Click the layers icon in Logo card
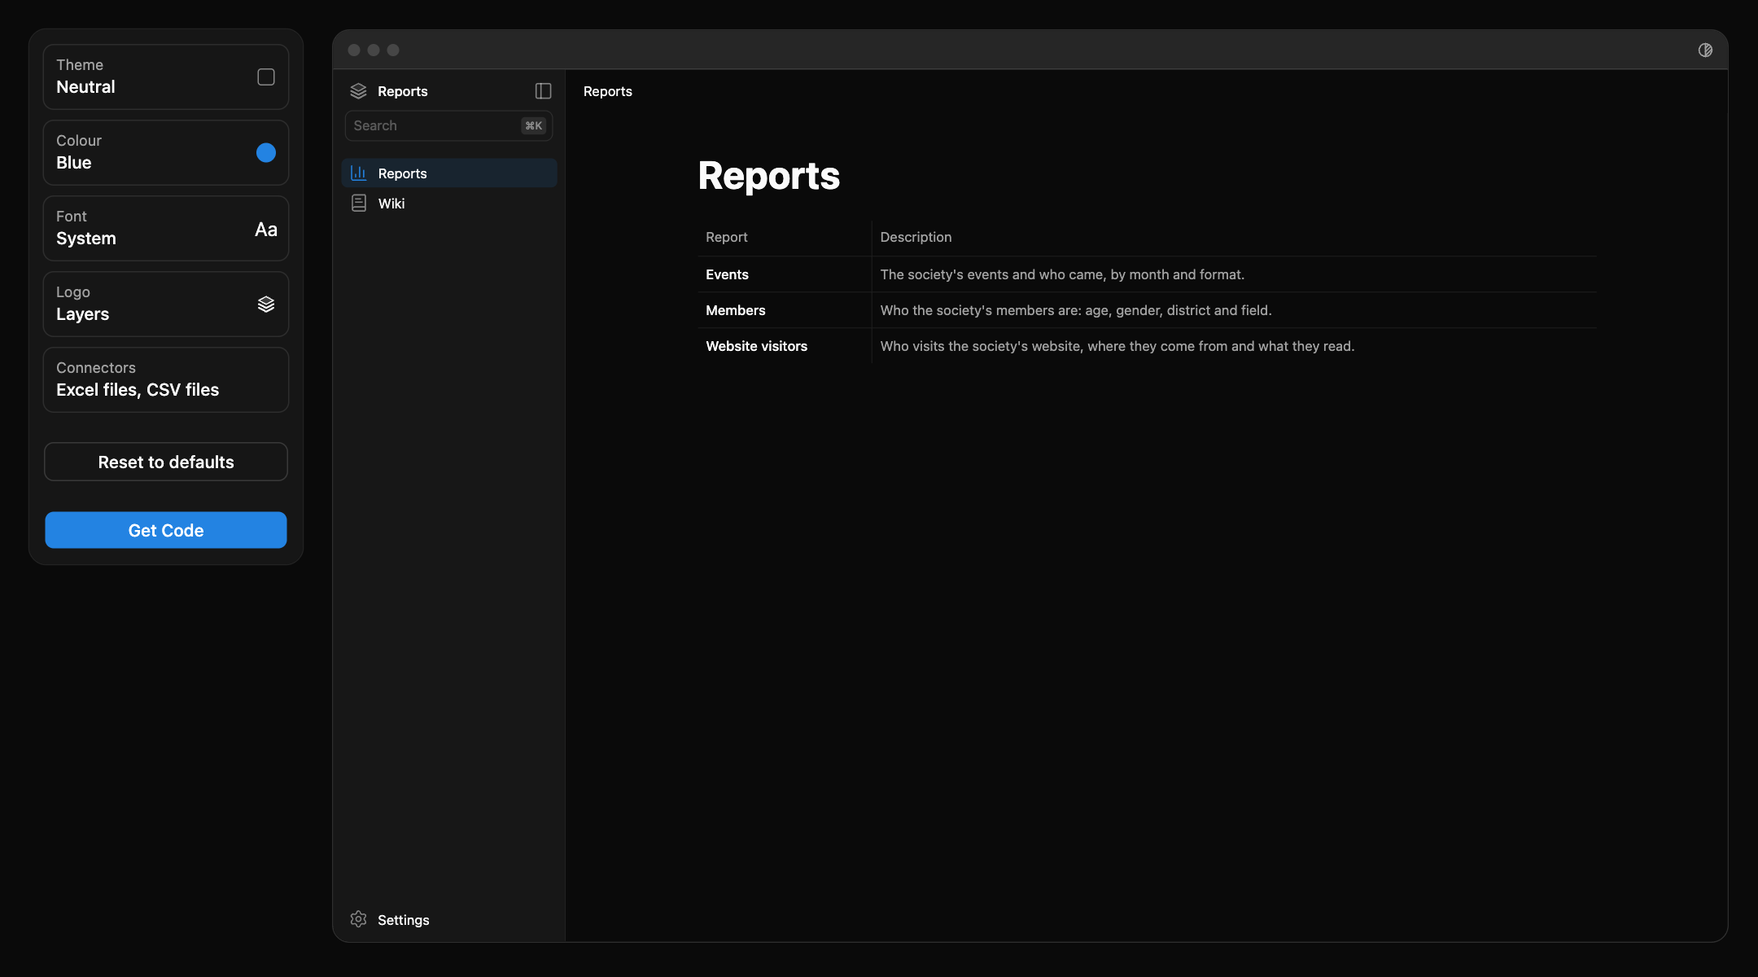 [266, 304]
